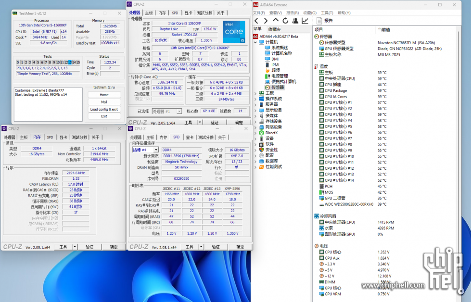This screenshot has height=302, width=471.
Task: Click 验证 button in processor CPU-Z window
Action: point(215,123)
